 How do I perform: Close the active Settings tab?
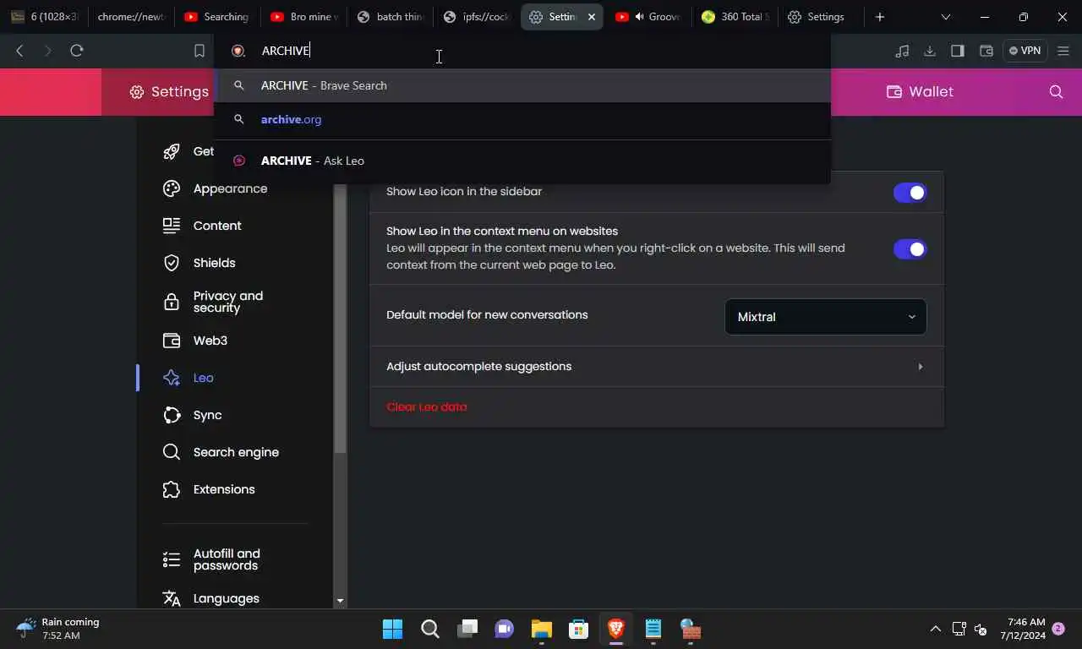592,17
